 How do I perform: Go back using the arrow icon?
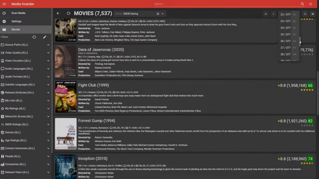pyautogui.click(x=58, y=13)
